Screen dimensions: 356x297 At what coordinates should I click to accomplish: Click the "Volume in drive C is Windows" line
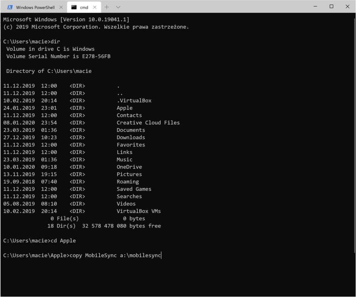pos(51,49)
